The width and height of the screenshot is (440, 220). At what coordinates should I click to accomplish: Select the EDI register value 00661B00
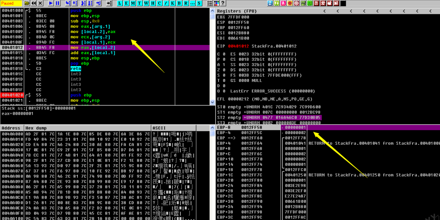238,38
